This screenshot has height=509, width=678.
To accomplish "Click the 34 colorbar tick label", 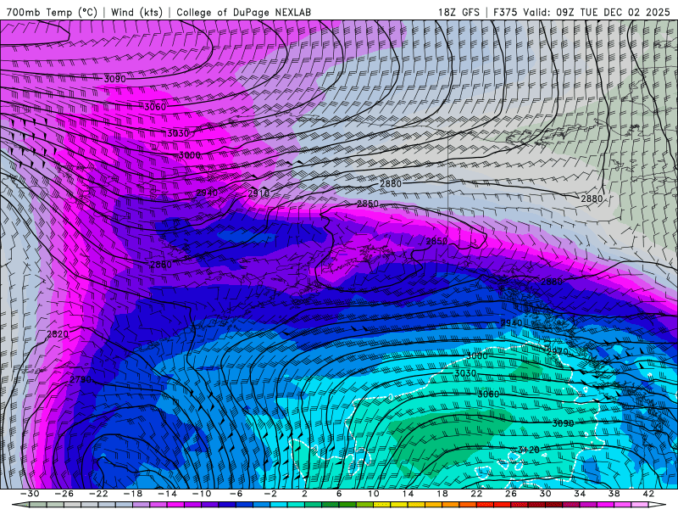I will click(580, 494).
